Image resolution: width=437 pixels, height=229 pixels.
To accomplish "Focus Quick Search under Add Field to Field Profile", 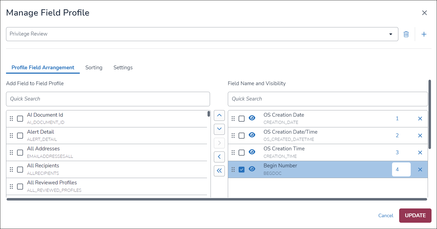I will (108, 99).
